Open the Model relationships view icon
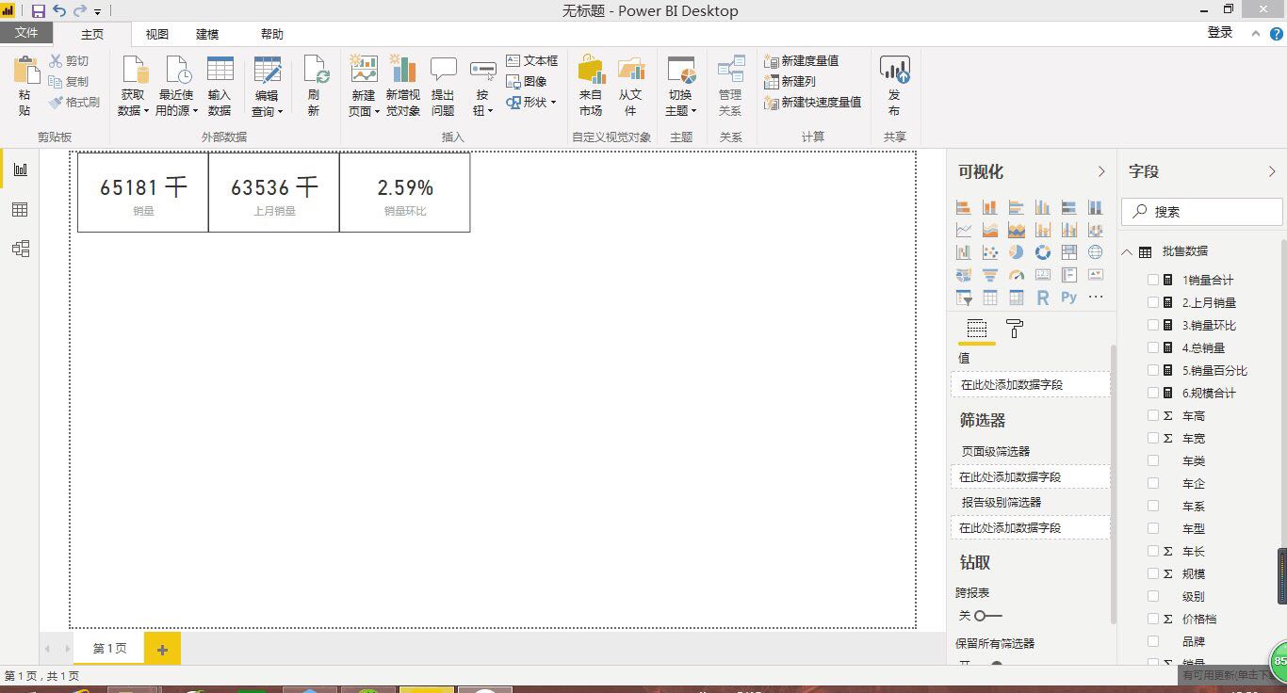Viewport: 1287px width, 693px height. [x=20, y=249]
